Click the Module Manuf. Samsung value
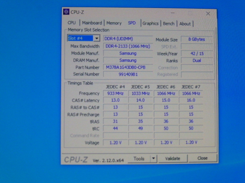The height and width of the screenshot is (183, 245). click(128, 53)
